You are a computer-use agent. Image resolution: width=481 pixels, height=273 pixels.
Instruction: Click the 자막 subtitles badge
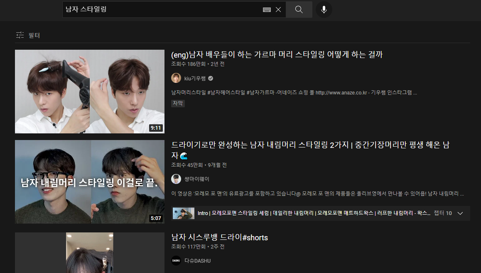(178, 103)
